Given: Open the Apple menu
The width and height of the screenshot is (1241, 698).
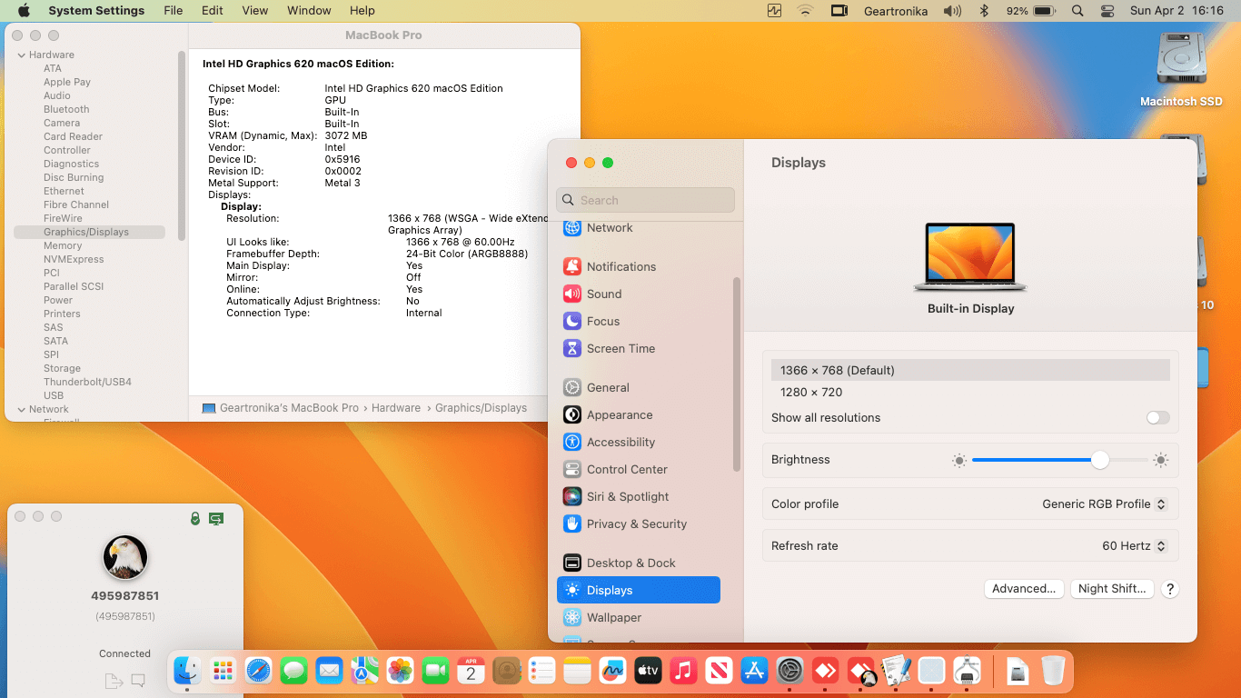Looking at the screenshot, I should coord(24,11).
